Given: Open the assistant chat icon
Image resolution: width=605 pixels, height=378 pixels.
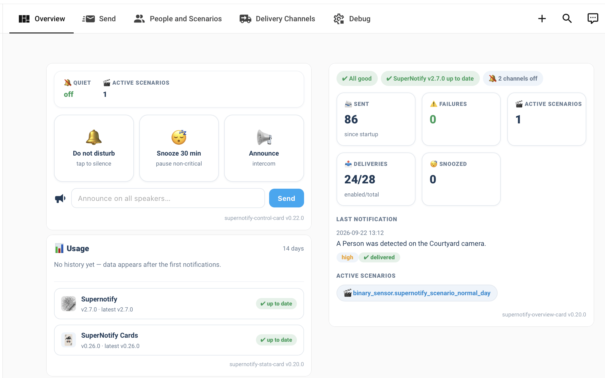Looking at the screenshot, I should click(x=593, y=19).
